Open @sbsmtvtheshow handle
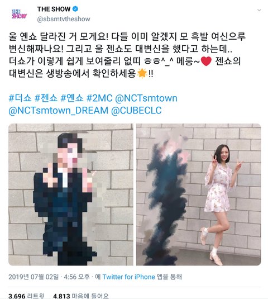This screenshot has width=268, height=299. (x=64, y=19)
